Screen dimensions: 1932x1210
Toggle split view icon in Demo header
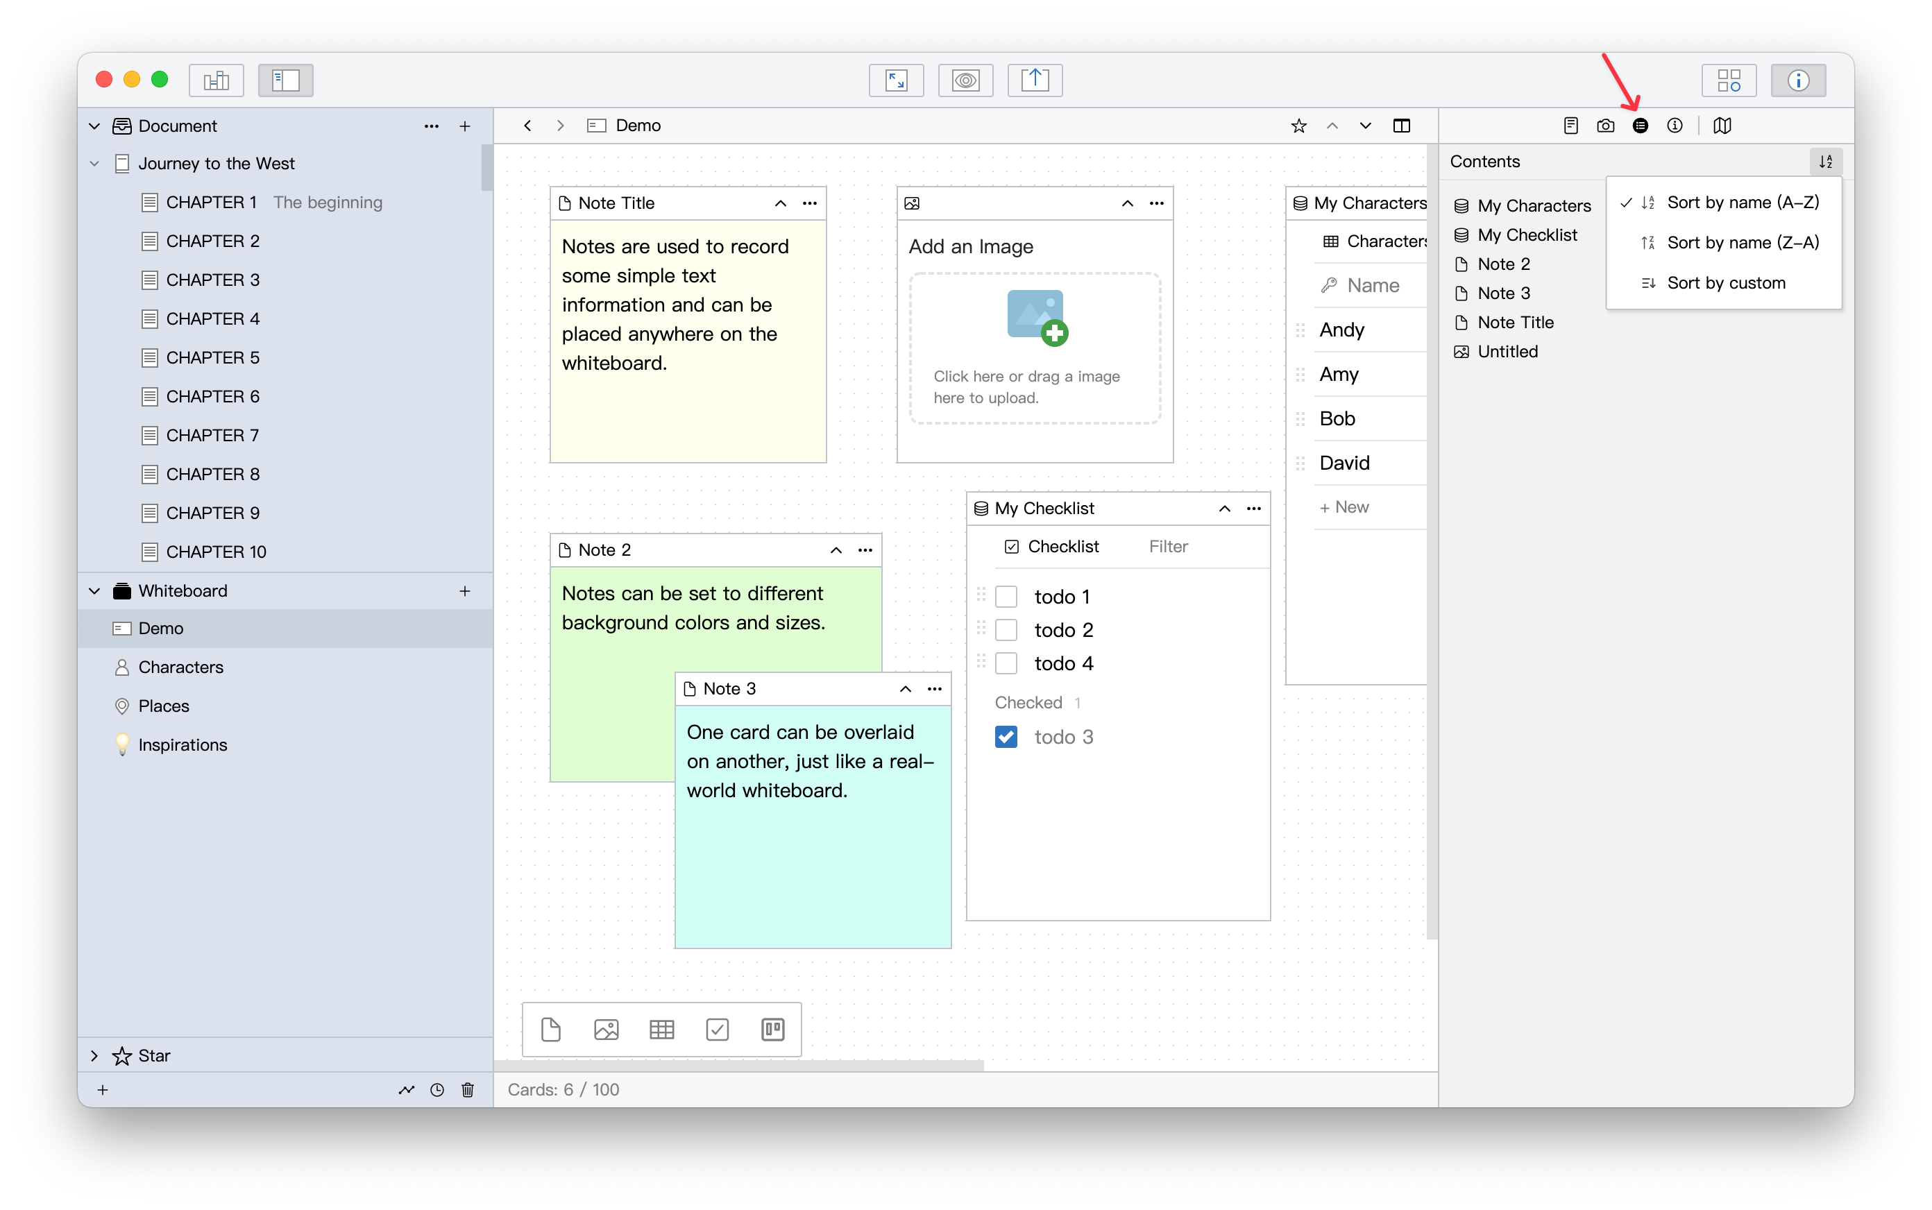(1401, 126)
